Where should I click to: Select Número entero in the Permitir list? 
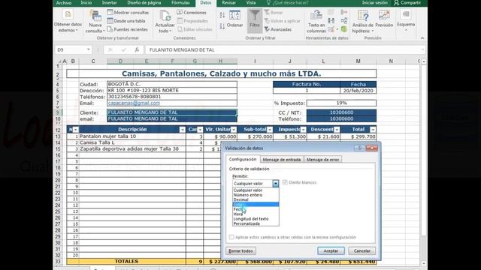coord(256,195)
